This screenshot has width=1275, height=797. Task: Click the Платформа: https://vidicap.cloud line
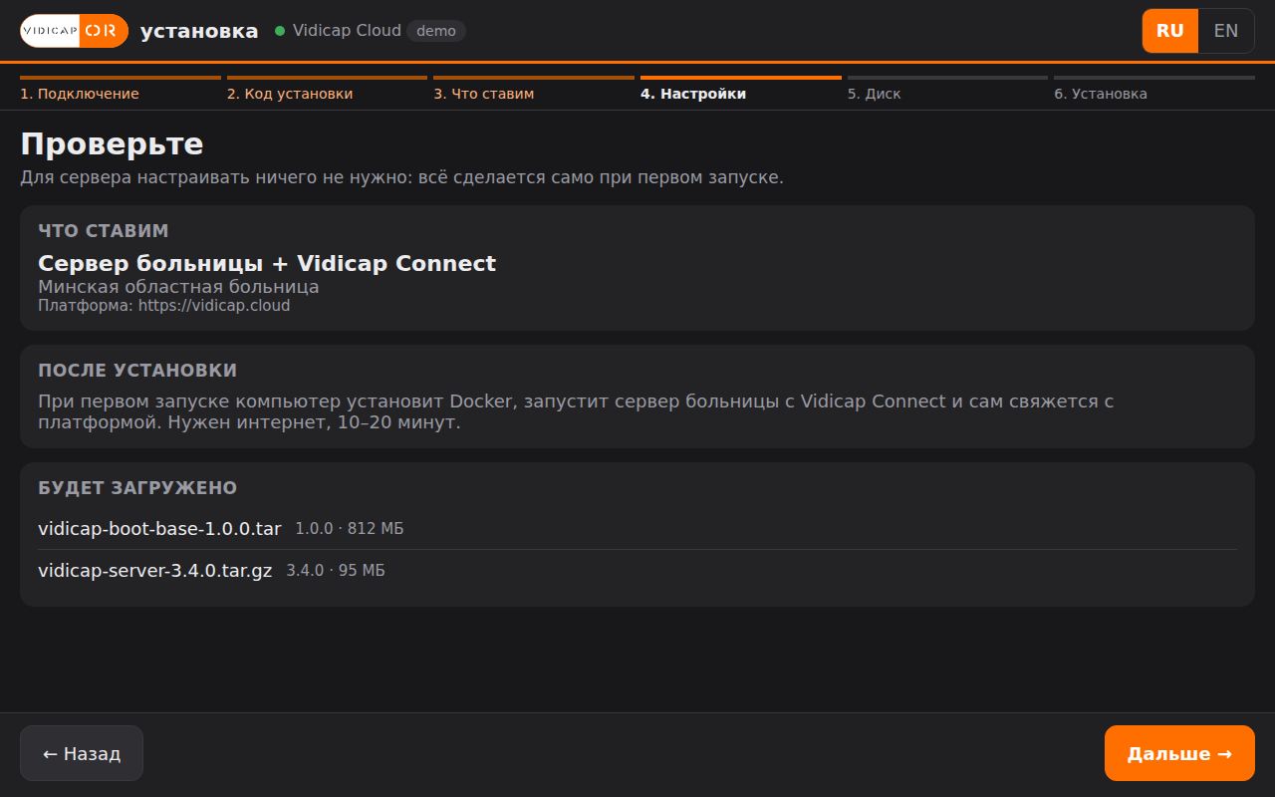(164, 306)
